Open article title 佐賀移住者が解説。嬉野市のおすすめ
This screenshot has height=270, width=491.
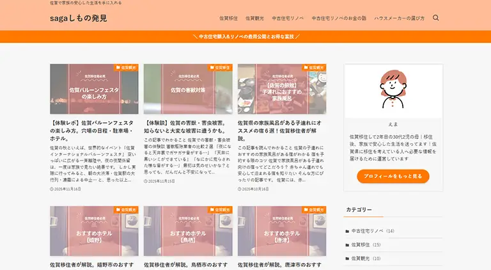pos(92,265)
